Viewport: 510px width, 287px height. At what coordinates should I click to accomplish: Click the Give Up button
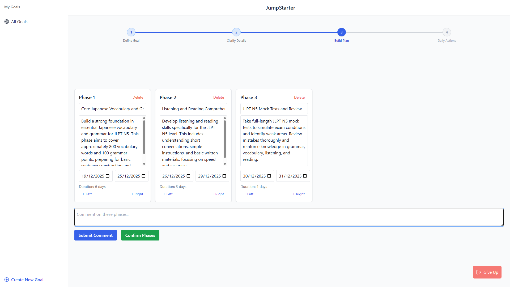click(x=487, y=272)
